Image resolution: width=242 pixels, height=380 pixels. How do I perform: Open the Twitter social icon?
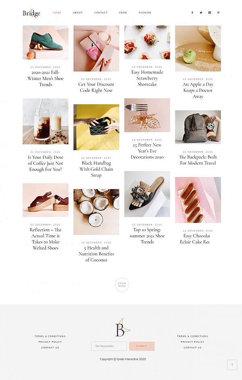(x=201, y=13)
